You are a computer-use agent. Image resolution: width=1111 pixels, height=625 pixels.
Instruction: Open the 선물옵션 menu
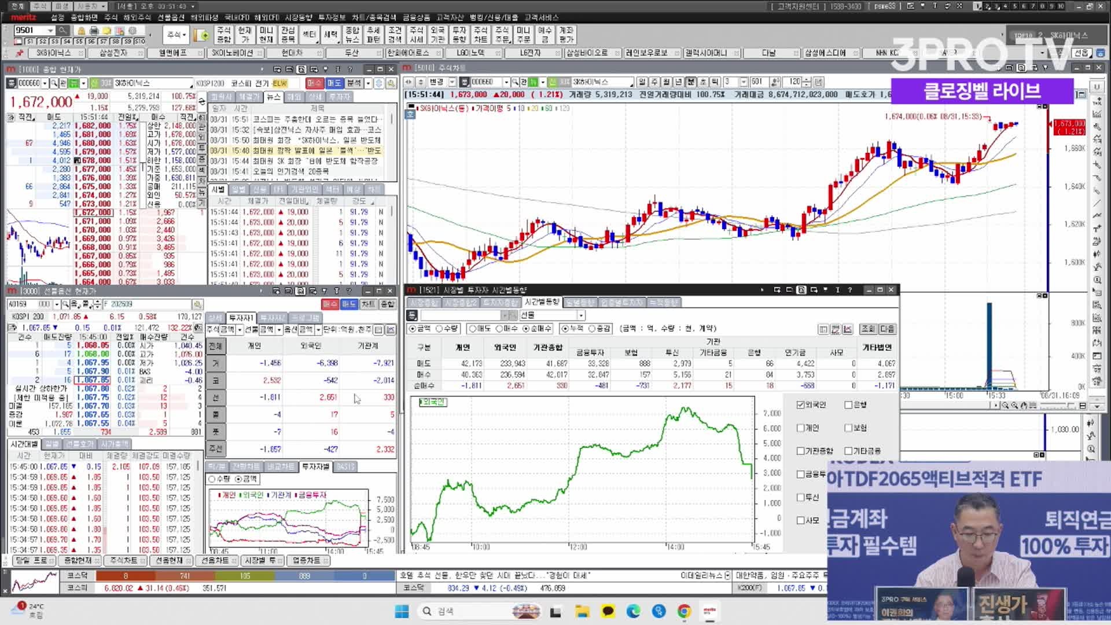point(171,18)
